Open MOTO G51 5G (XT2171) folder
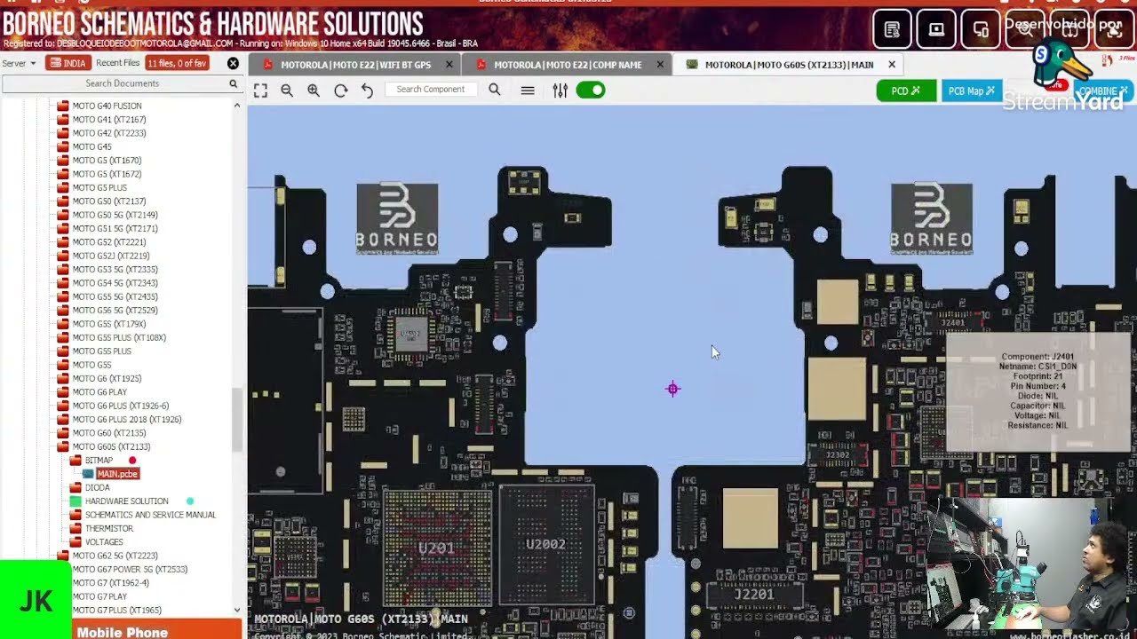 pyautogui.click(x=115, y=229)
